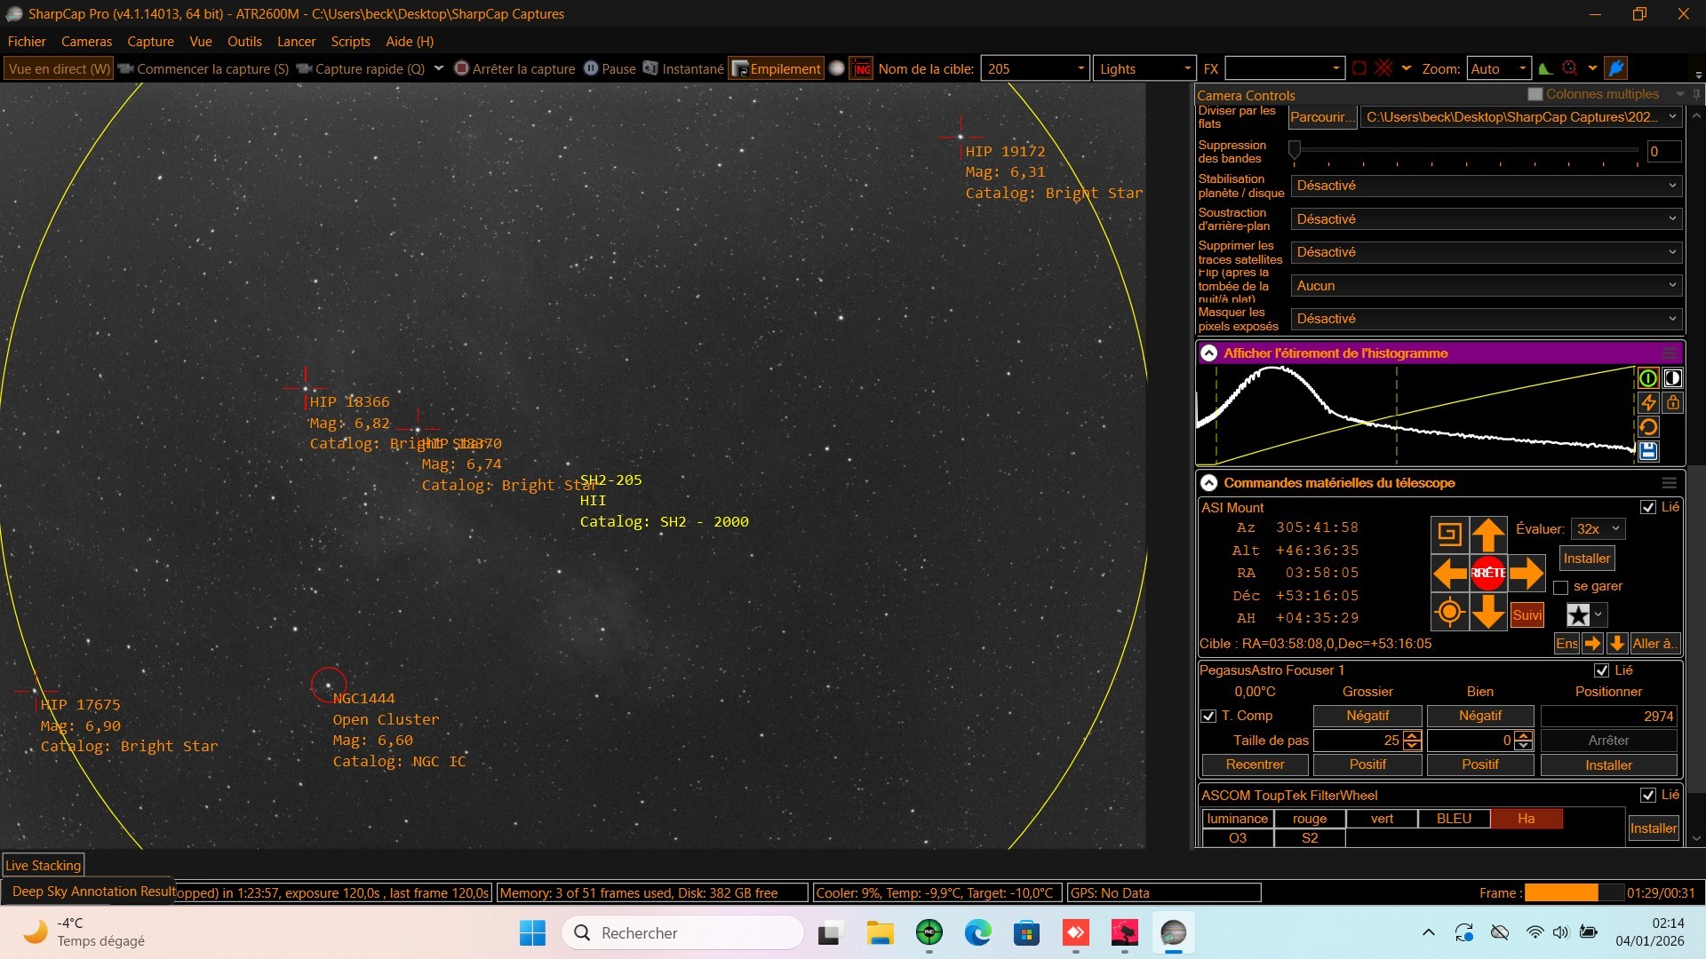Image resolution: width=1706 pixels, height=959 pixels.
Task: Stop the mount with the red ARRÊTE button
Action: pyautogui.click(x=1488, y=574)
